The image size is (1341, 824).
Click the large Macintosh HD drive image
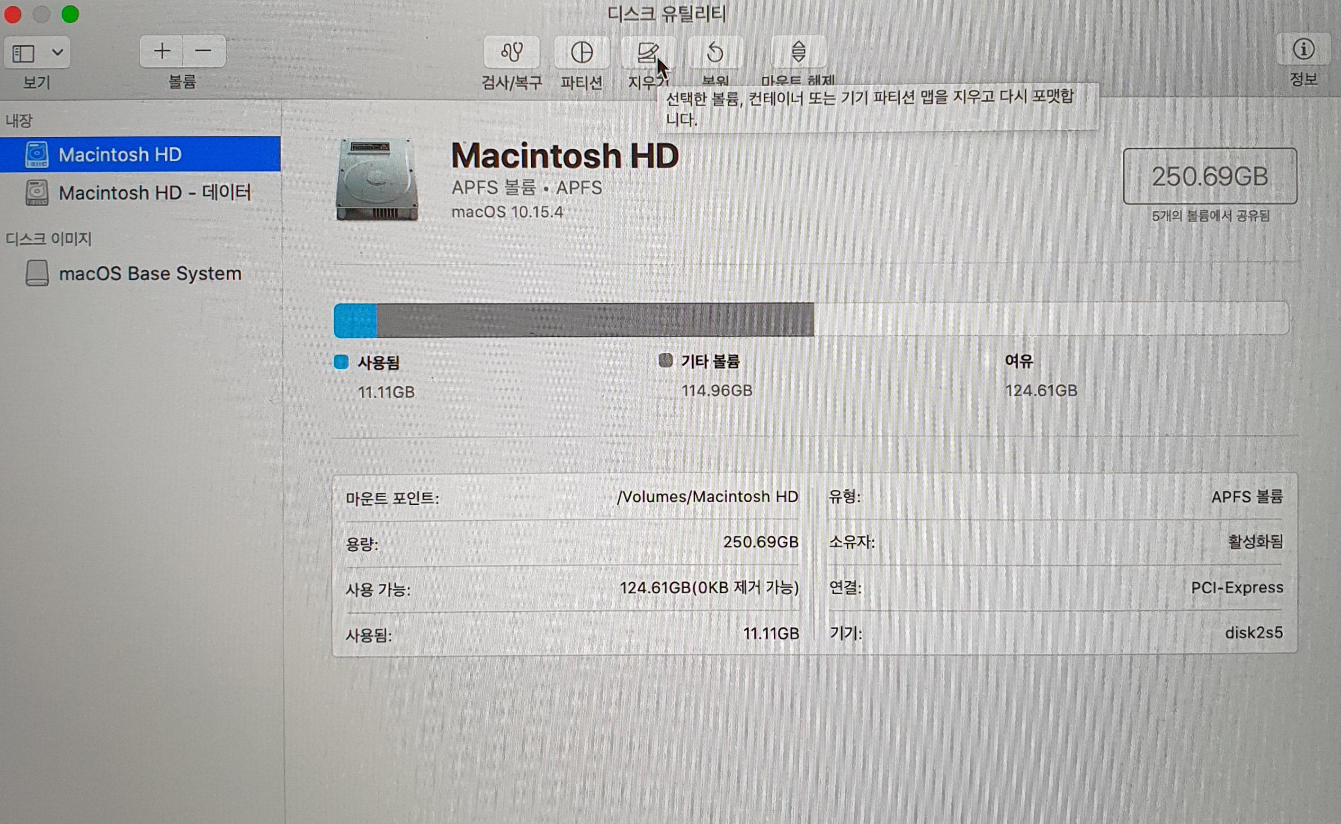(x=377, y=179)
